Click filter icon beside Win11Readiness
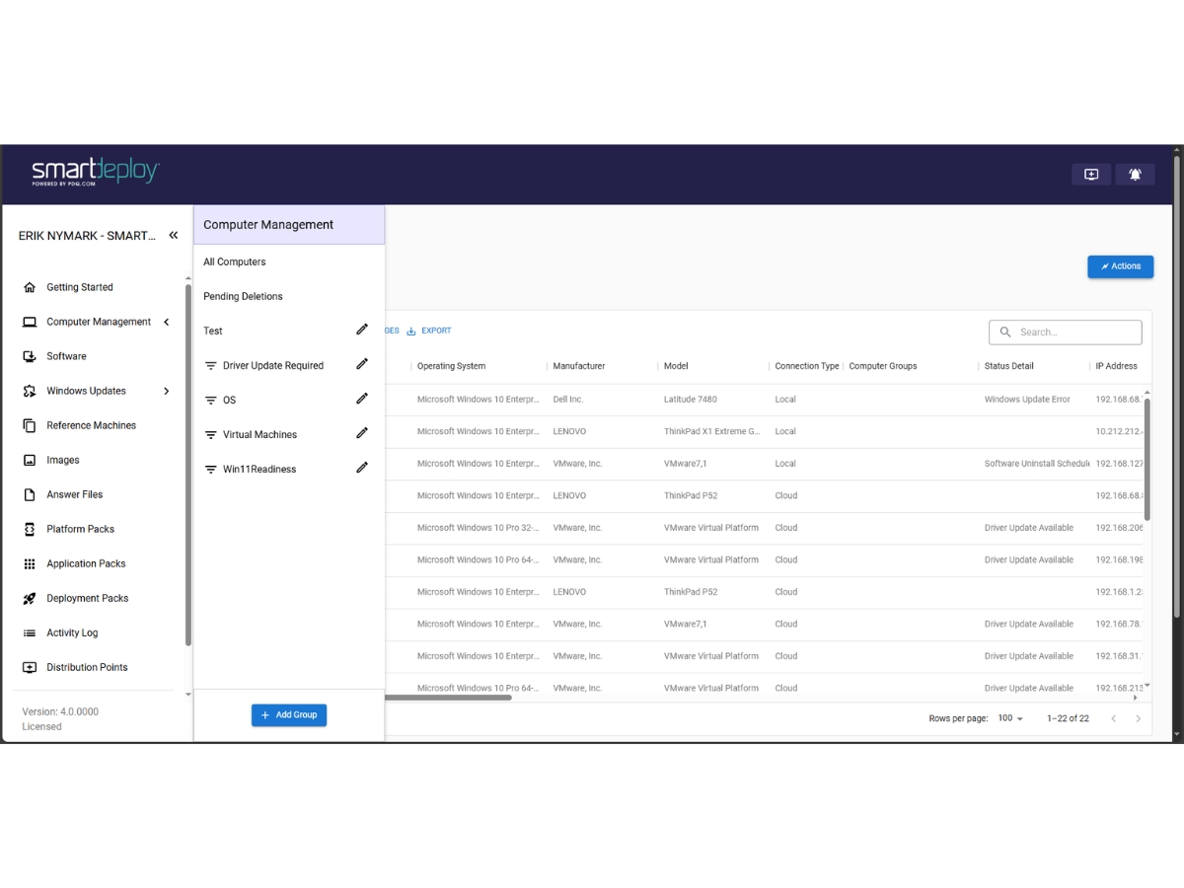This screenshot has height=888, width=1184. tap(210, 469)
